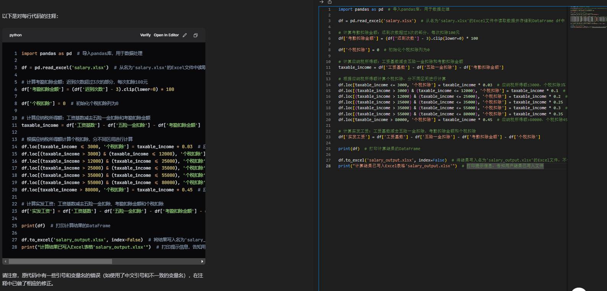Click the line 5 comment in right editor

coord(399,32)
